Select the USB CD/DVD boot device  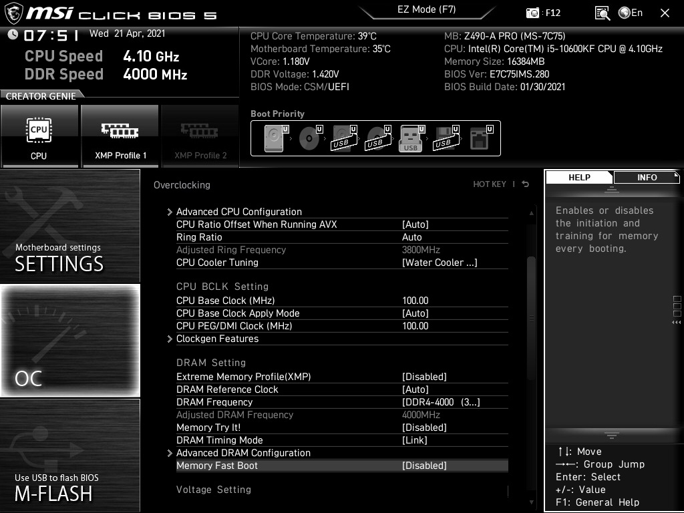pyautogui.click(x=379, y=138)
